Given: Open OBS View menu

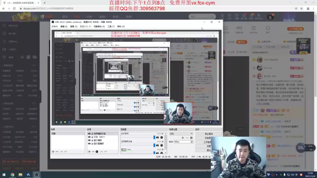Looking at the screenshot, I should tap(74, 27).
